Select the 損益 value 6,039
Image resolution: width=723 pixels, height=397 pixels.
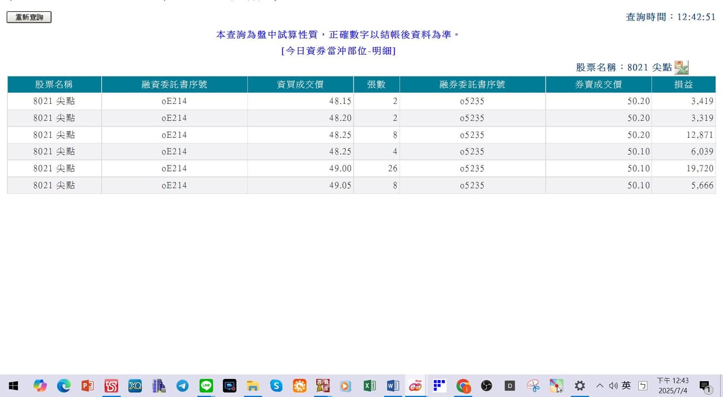coord(683,151)
